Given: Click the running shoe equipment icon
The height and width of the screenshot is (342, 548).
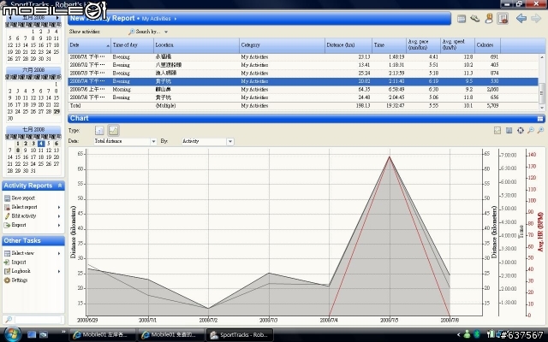Looking at the screenshot, I should click(474, 19).
